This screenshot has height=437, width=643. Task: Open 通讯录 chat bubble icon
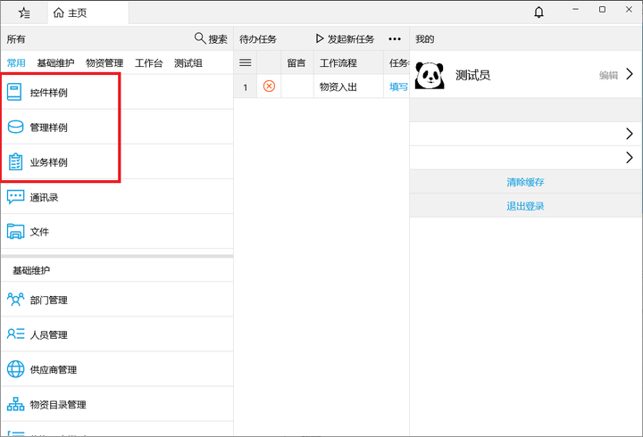[x=15, y=197]
